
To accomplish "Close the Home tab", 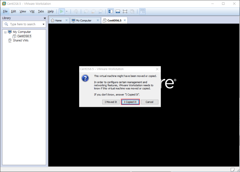I will coord(66,20).
